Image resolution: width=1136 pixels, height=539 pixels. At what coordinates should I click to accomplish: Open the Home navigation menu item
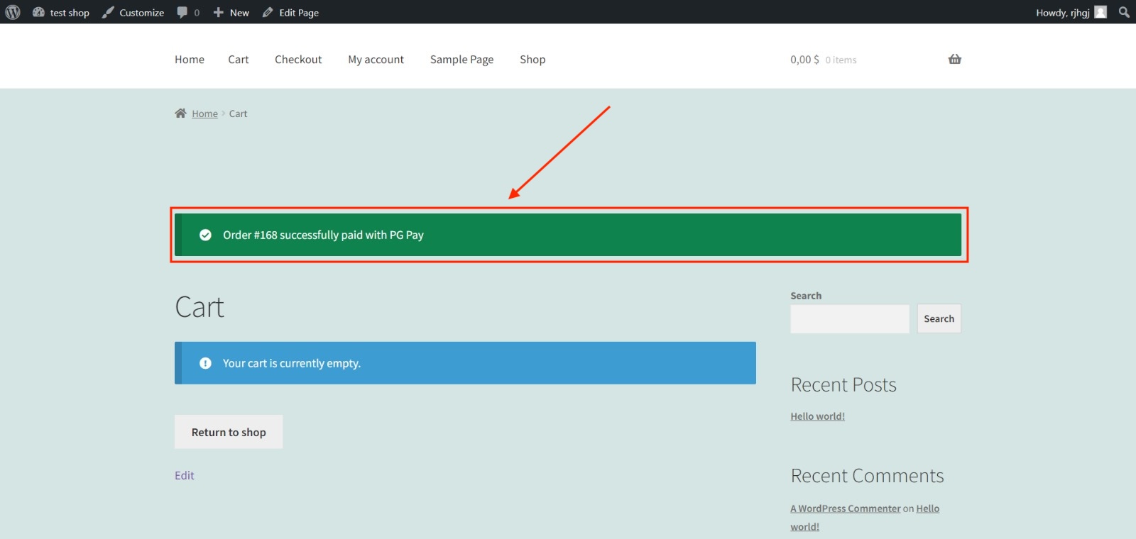coord(190,60)
